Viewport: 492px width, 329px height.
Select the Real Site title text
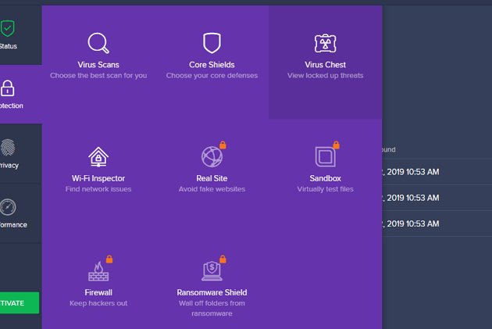(x=212, y=178)
